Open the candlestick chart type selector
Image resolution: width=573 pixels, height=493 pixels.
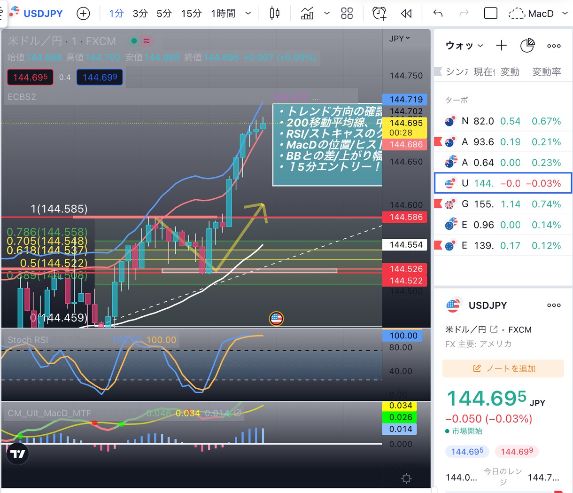tap(275, 13)
